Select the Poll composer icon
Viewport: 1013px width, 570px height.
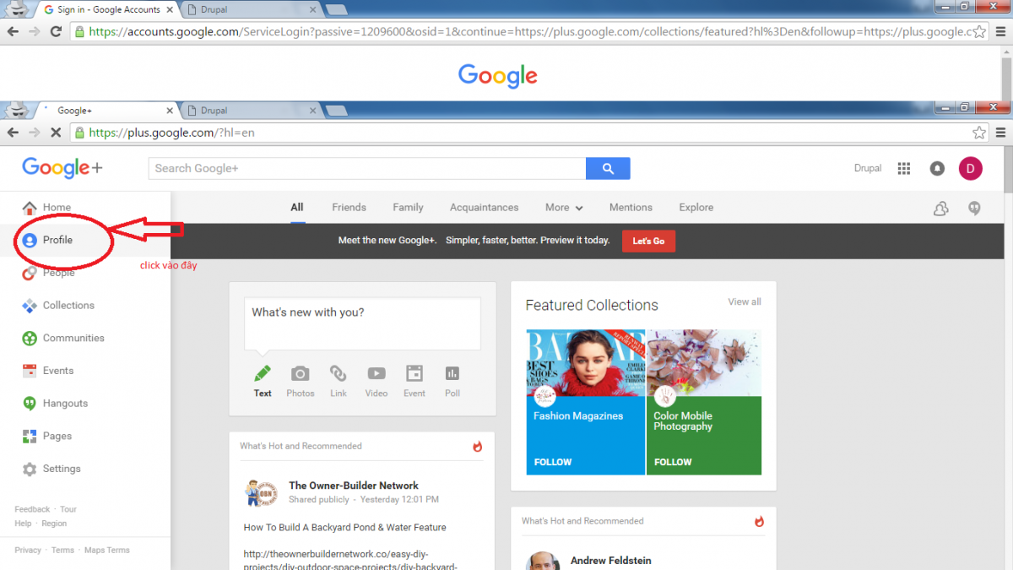point(452,376)
